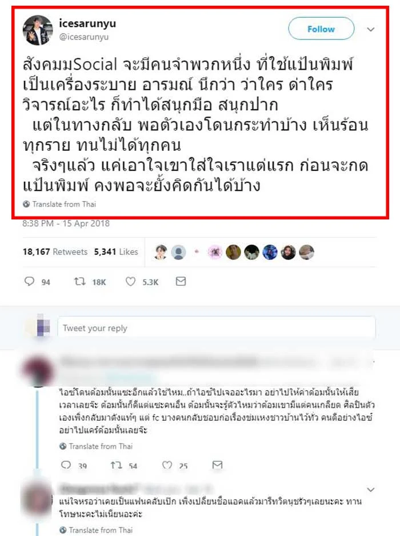Click the reply icon on main tweet
The height and width of the screenshot is (536, 400).
(x=29, y=281)
